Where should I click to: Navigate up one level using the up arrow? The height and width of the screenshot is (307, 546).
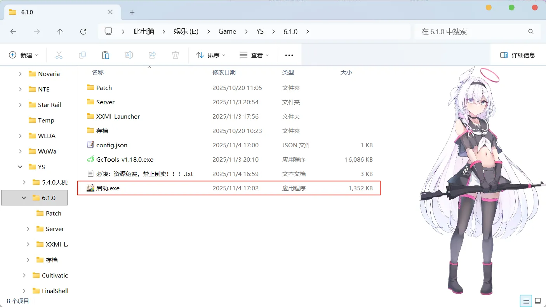click(x=60, y=31)
